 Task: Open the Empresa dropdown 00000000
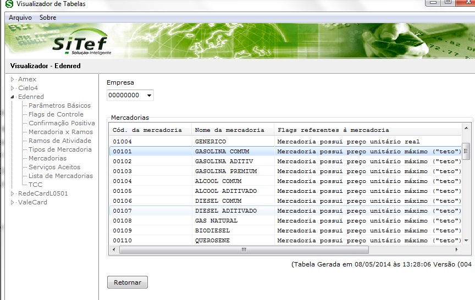coord(130,96)
